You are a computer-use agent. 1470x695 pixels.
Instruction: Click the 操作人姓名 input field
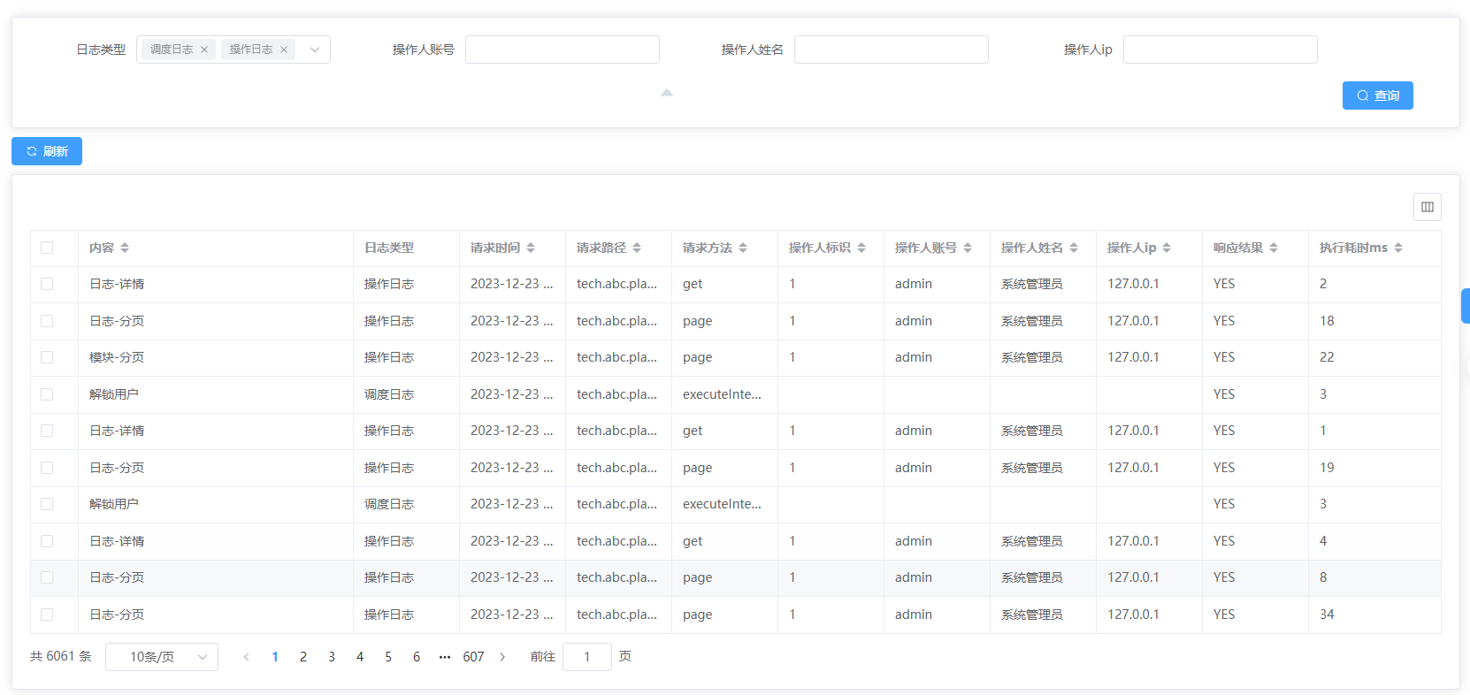892,50
